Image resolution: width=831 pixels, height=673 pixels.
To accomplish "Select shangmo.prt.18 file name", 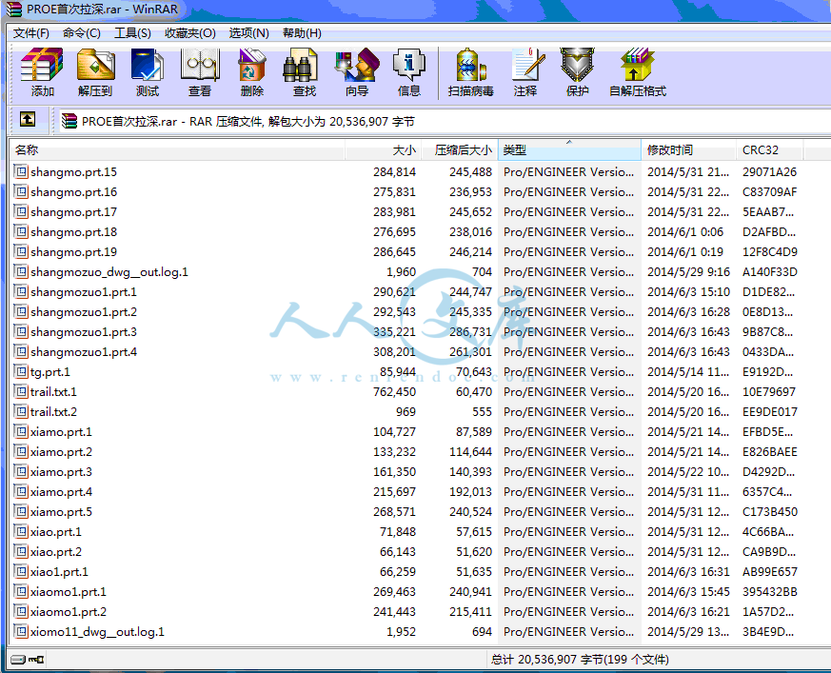I will [x=73, y=232].
